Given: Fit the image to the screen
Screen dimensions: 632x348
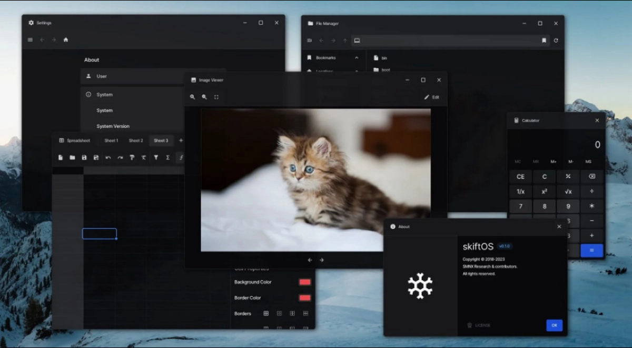Looking at the screenshot, I should tap(216, 97).
